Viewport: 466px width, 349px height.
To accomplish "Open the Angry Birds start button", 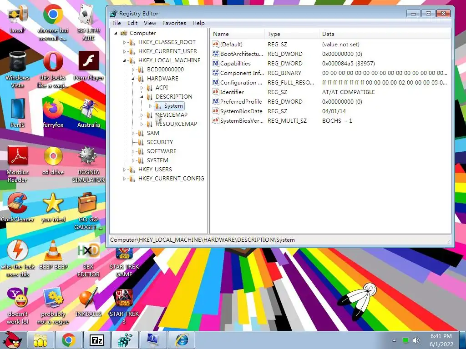I will click(12, 340).
